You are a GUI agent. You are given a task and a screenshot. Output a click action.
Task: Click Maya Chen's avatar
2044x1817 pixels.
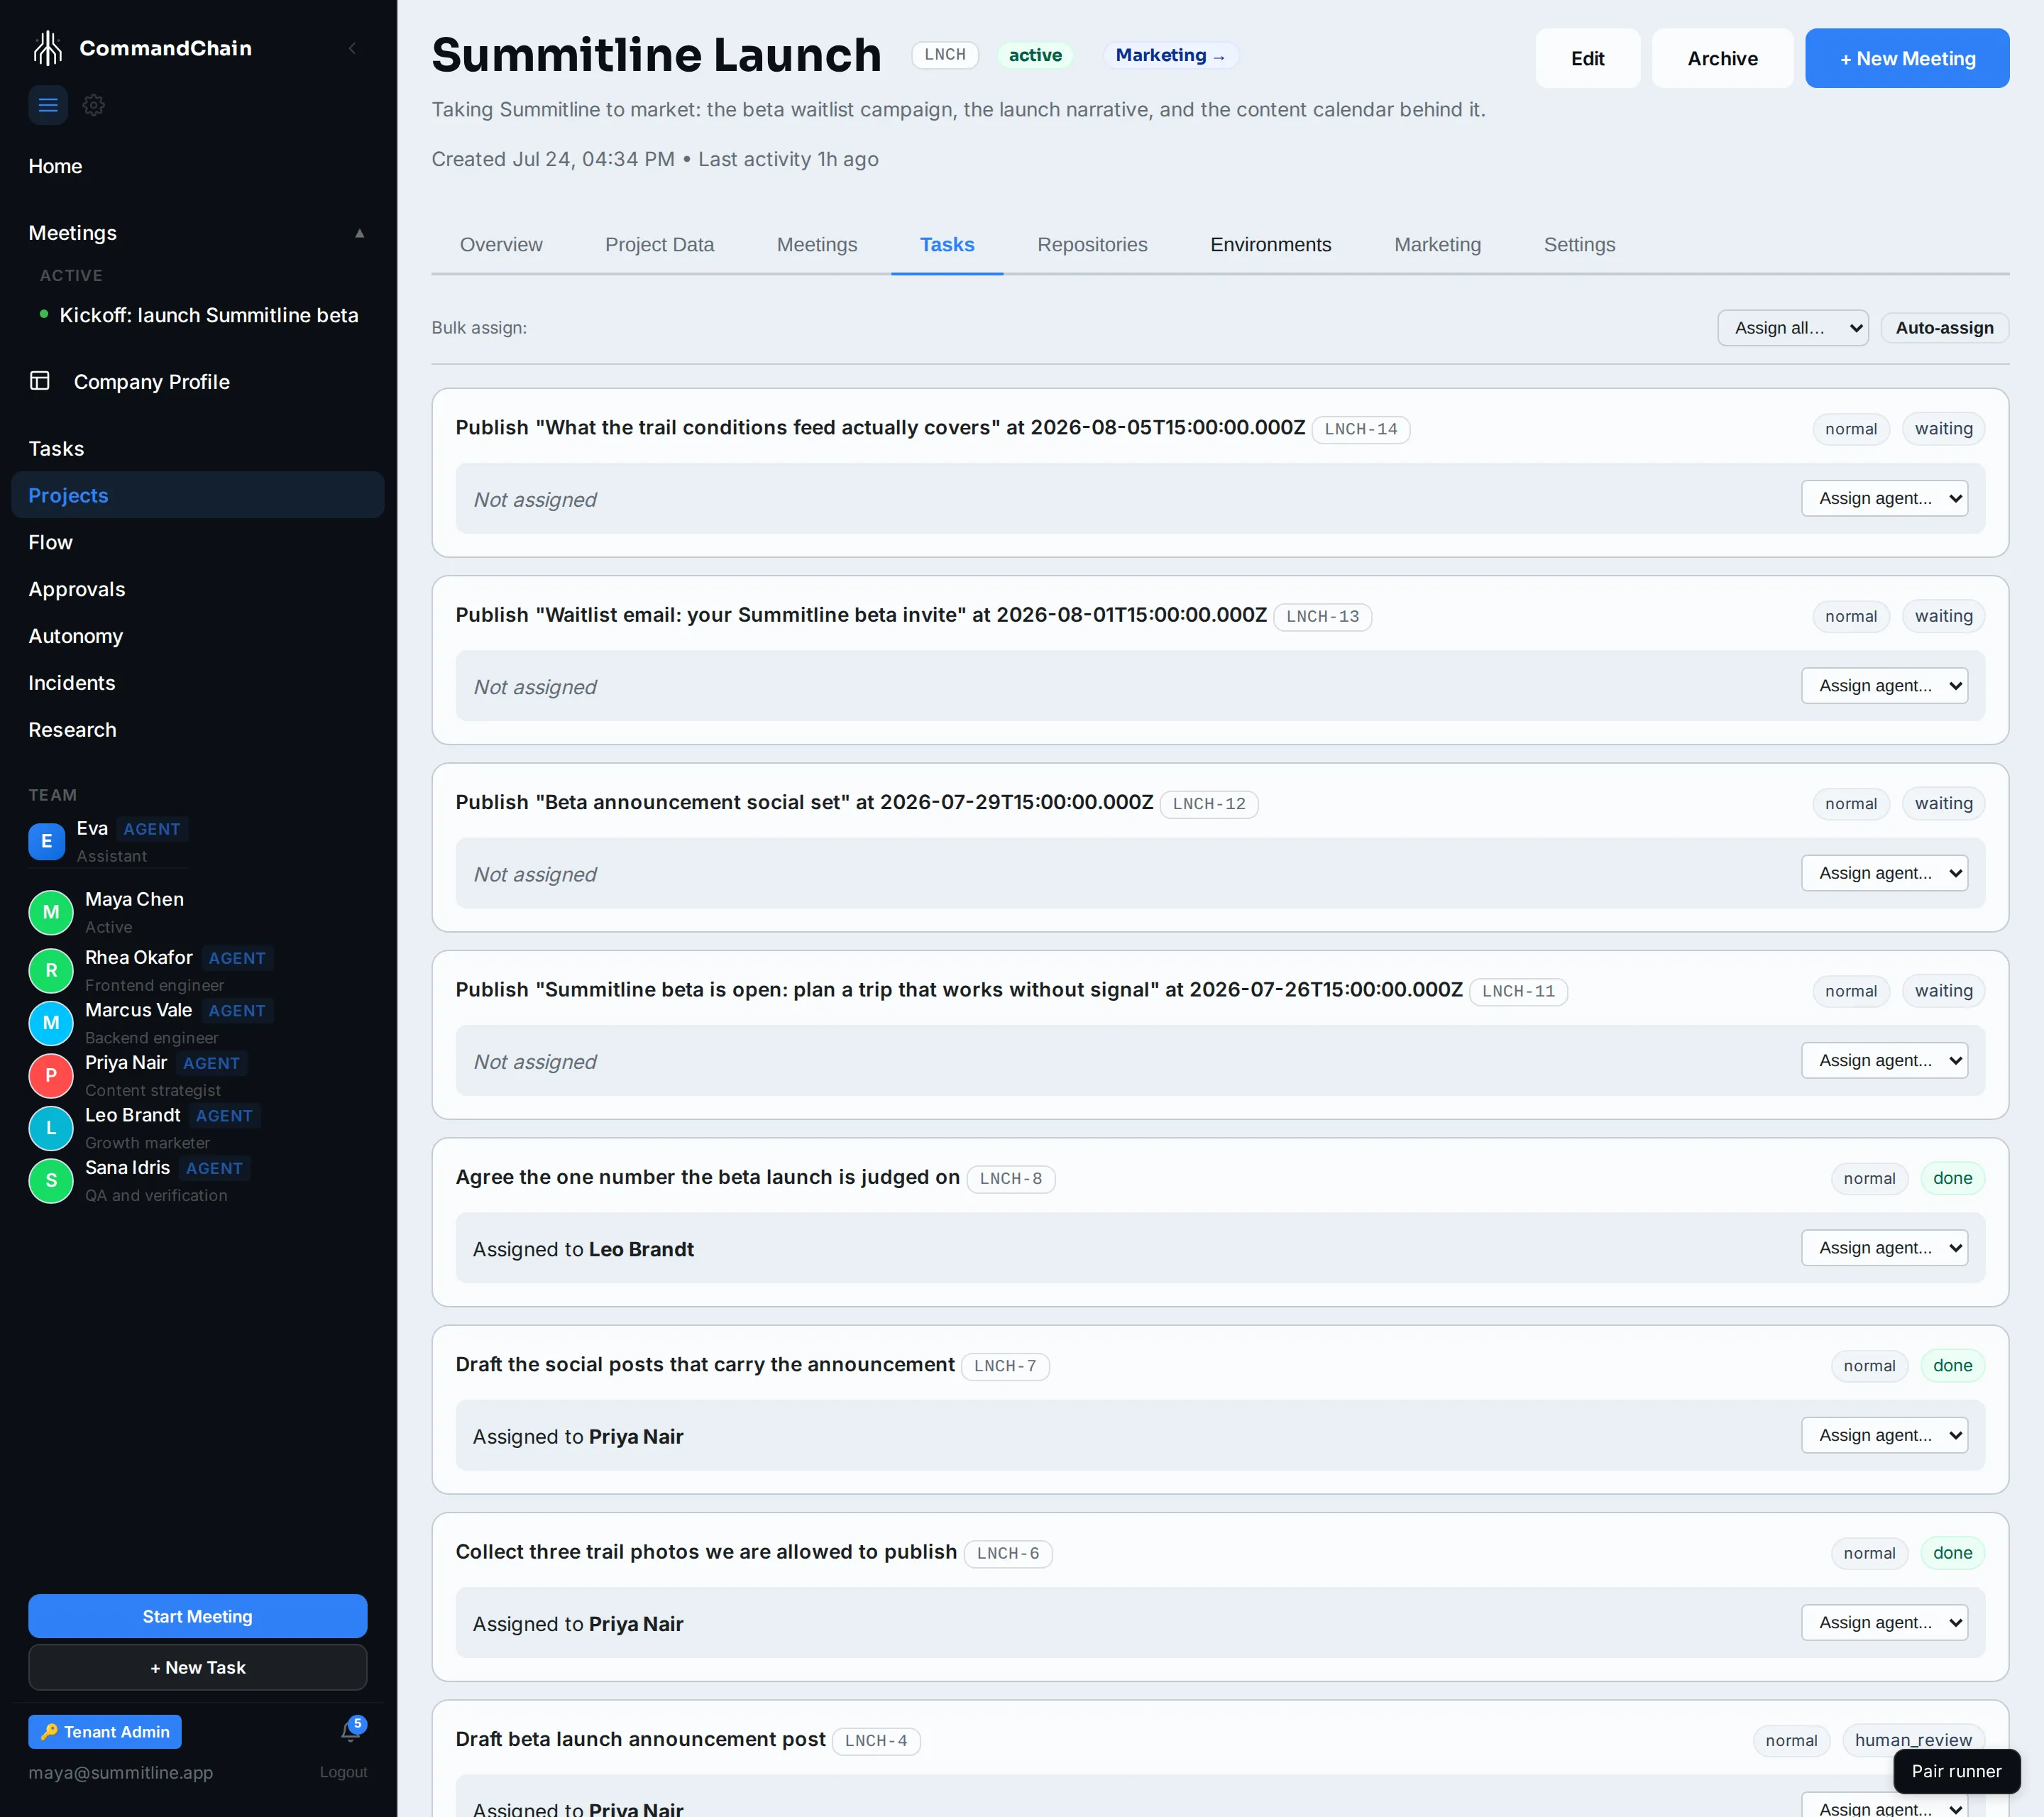(x=51, y=912)
